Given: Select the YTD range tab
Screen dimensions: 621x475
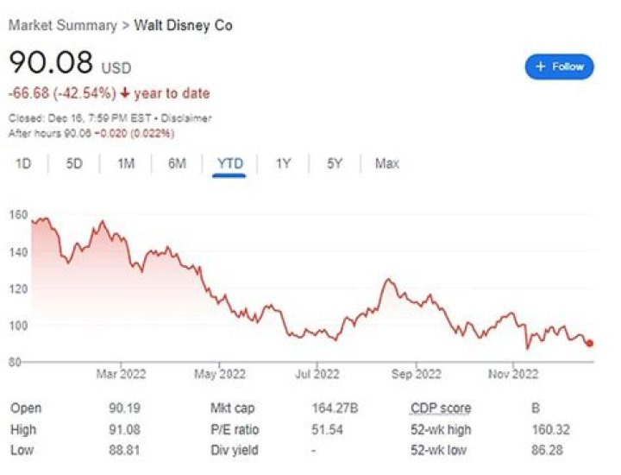Looking at the screenshot, I should (x=229, y=163).
